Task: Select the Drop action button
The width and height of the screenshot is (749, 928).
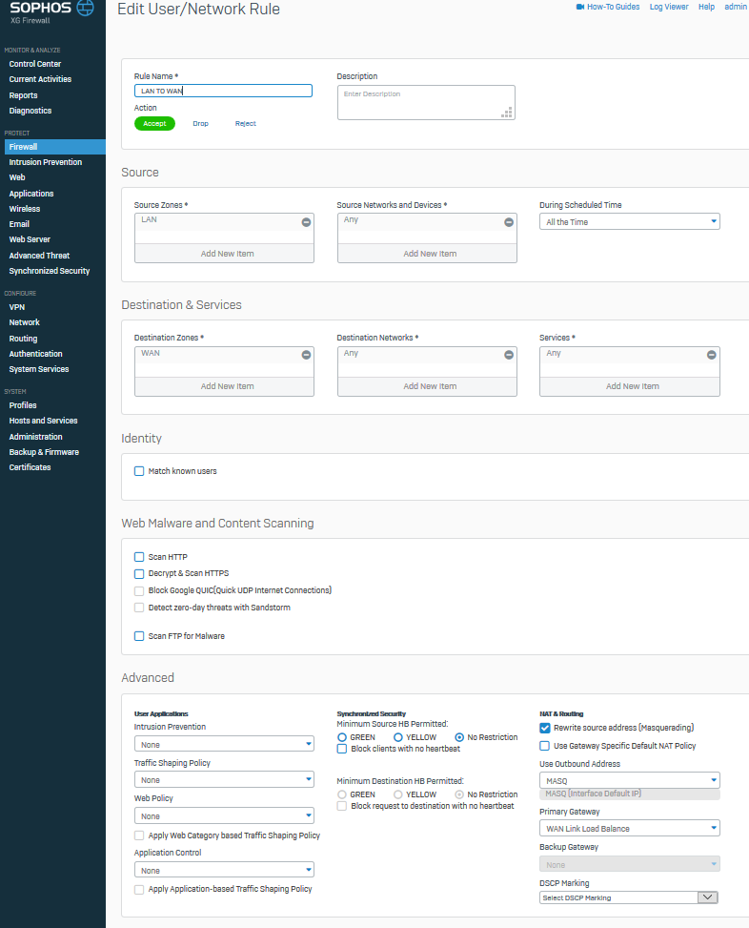Action: [x=200, y=124]
